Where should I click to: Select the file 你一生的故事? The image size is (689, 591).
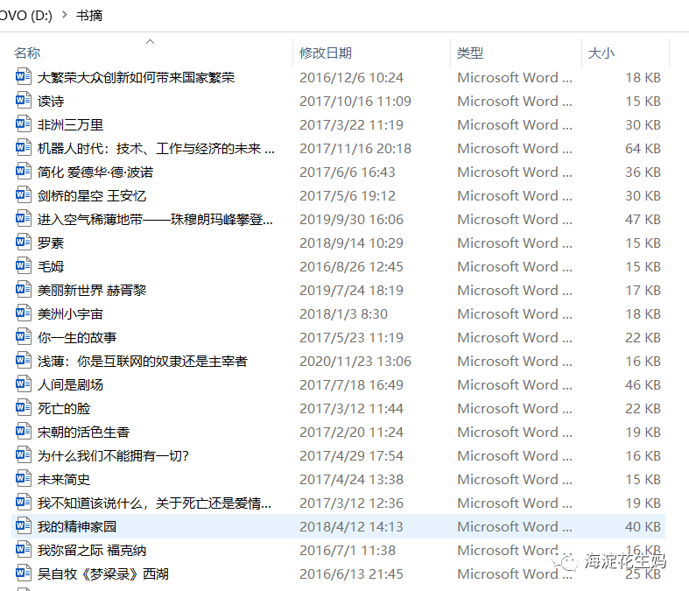[77, 338]
